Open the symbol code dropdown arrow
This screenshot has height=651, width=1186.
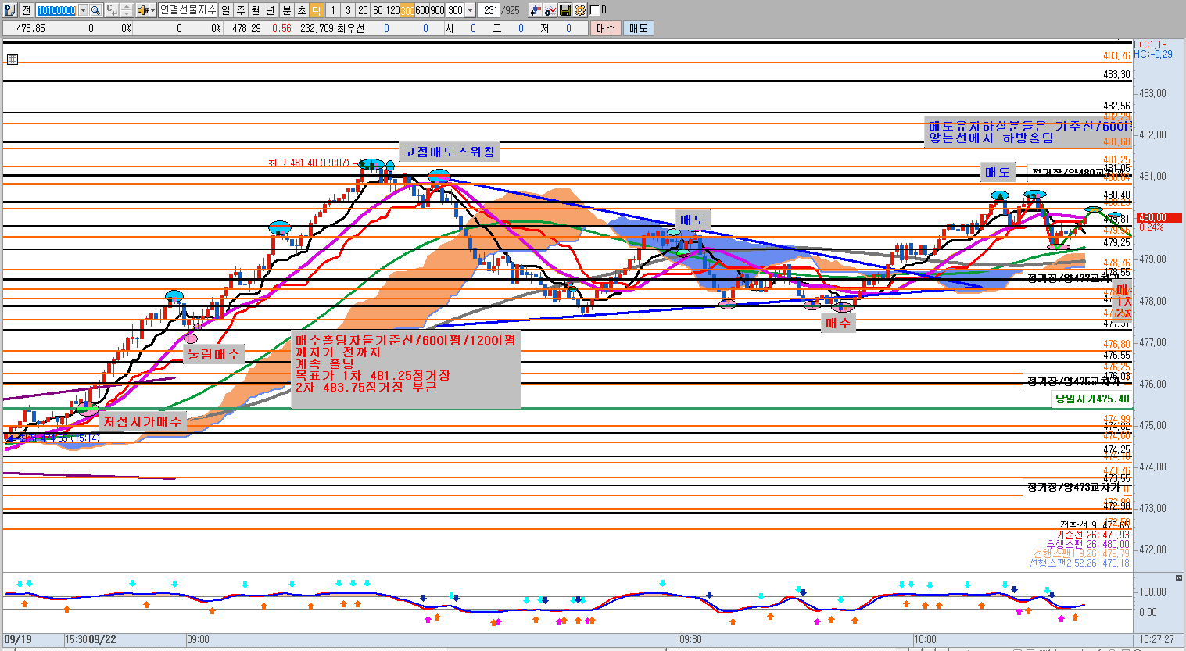coord(83,10)
